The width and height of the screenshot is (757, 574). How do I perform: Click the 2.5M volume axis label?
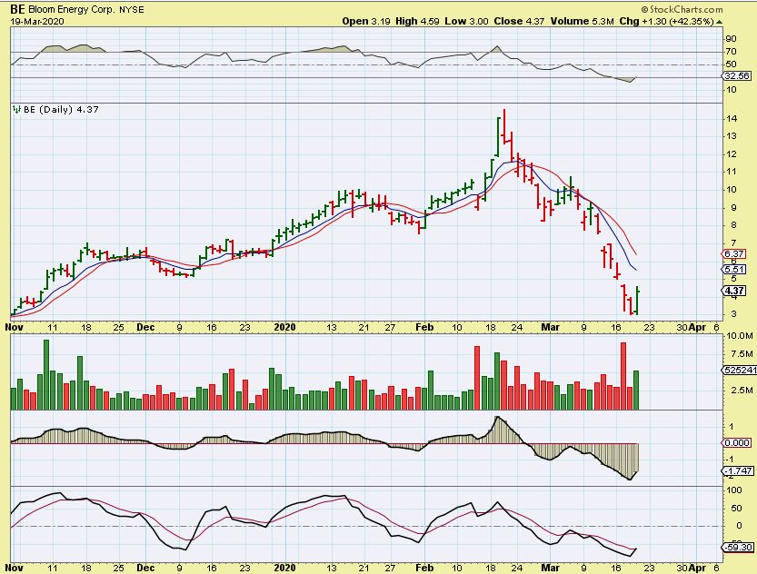[742, 390]
